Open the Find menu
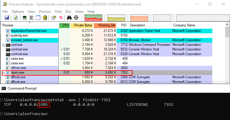The width and height of the screenshot is (230, 120). click(x=58, y=12)
